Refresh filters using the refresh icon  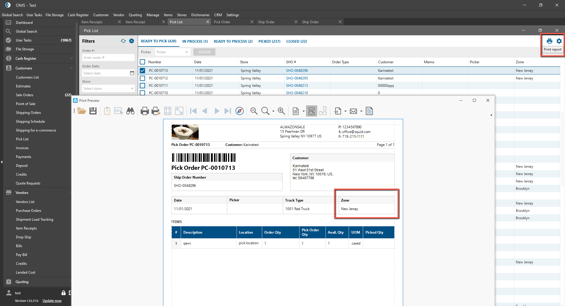[x=123, y=41]
